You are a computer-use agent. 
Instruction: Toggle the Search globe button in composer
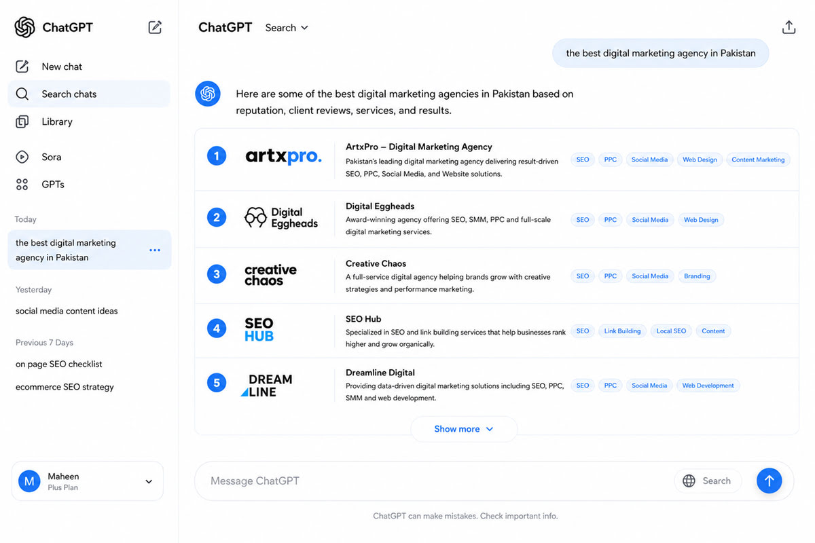707,481
